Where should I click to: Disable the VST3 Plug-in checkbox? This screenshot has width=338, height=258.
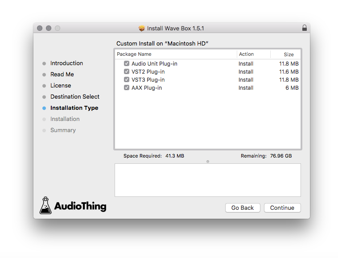coord(127,80)
